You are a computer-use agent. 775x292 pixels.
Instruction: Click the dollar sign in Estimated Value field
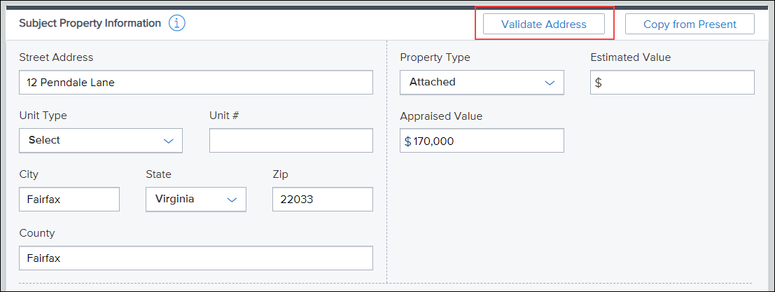point(598,83)
